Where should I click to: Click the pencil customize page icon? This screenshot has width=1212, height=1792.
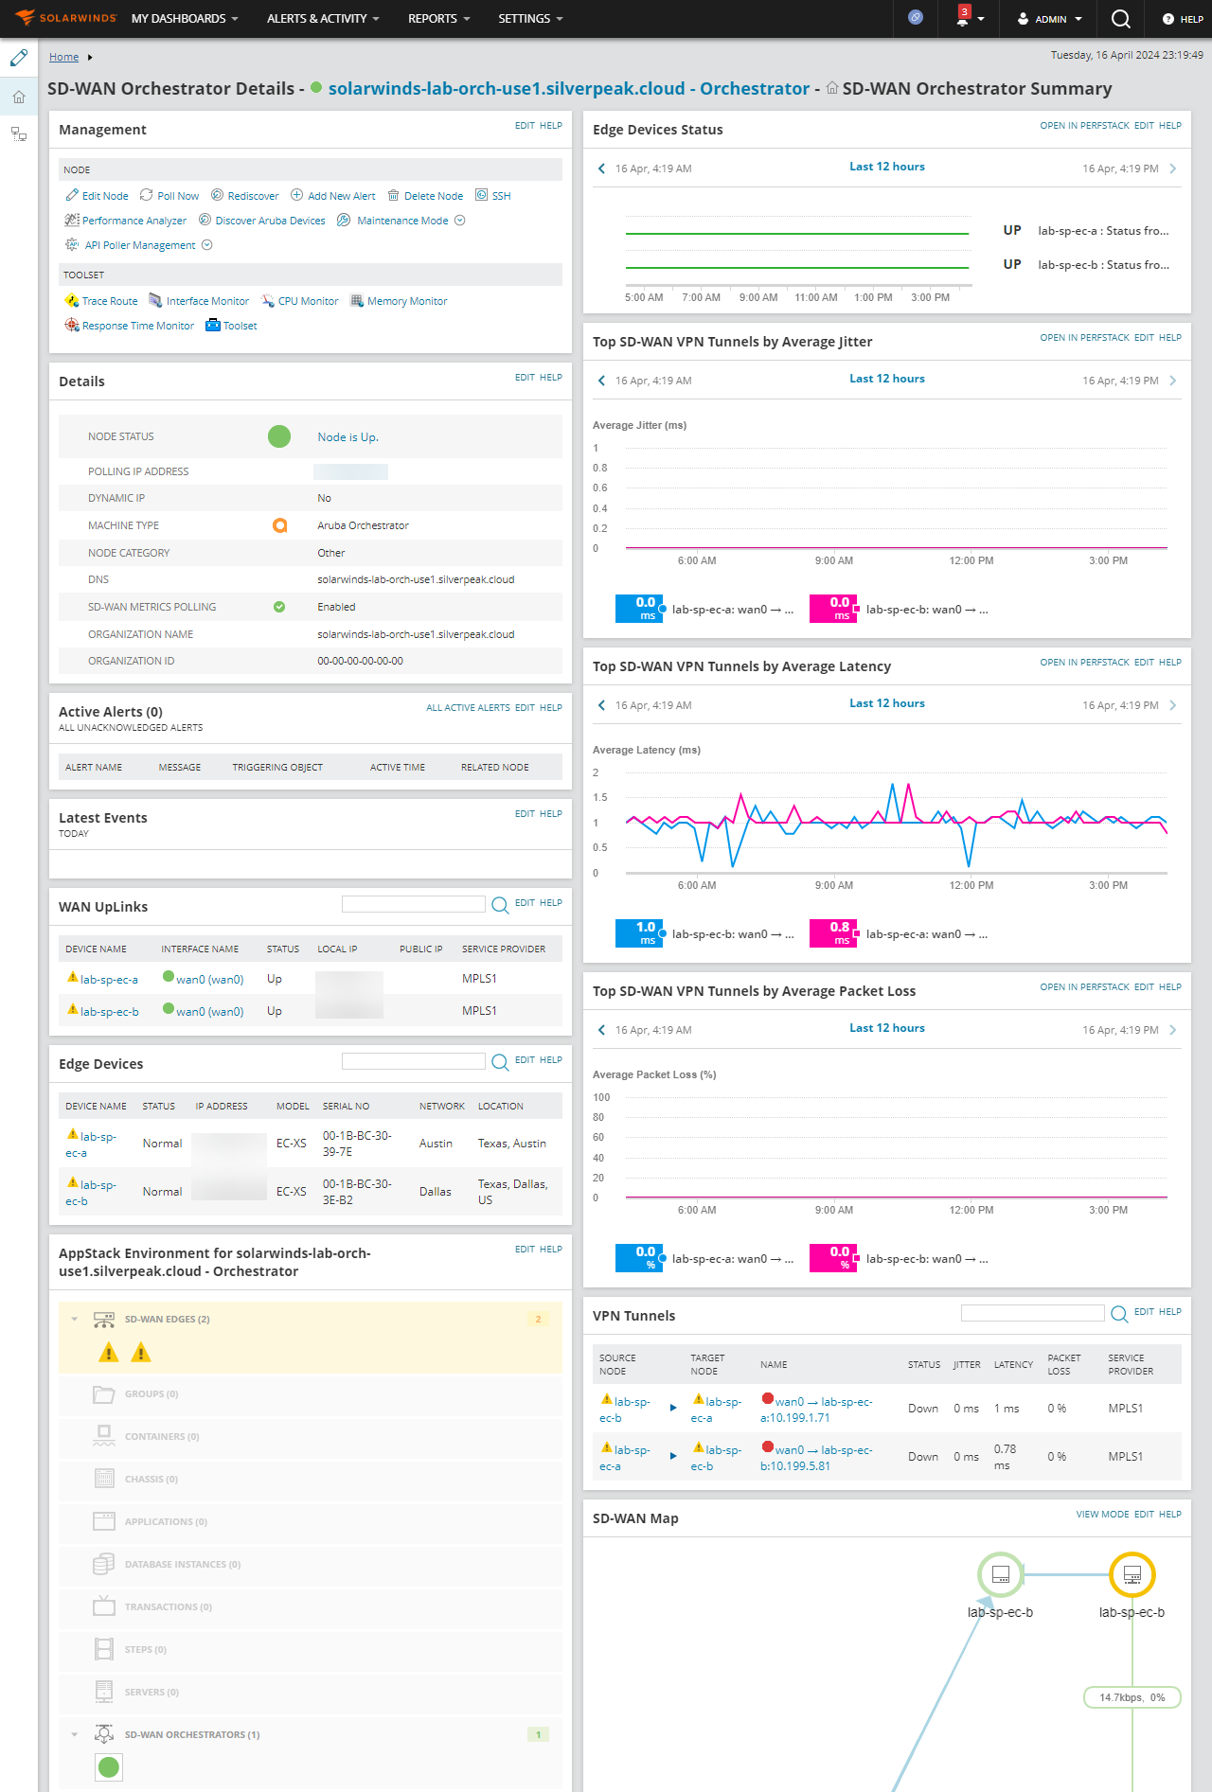point(19,58)
